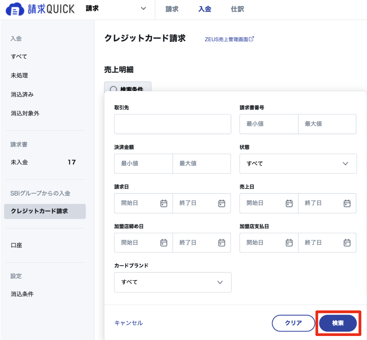Click the キャンセル link

(x=128, y=323)
